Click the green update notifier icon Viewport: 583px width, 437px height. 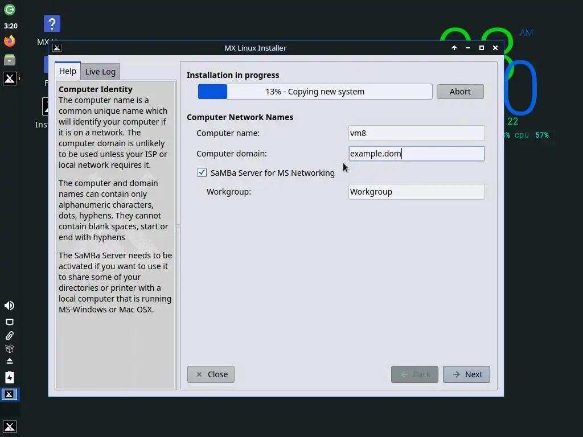10,10
